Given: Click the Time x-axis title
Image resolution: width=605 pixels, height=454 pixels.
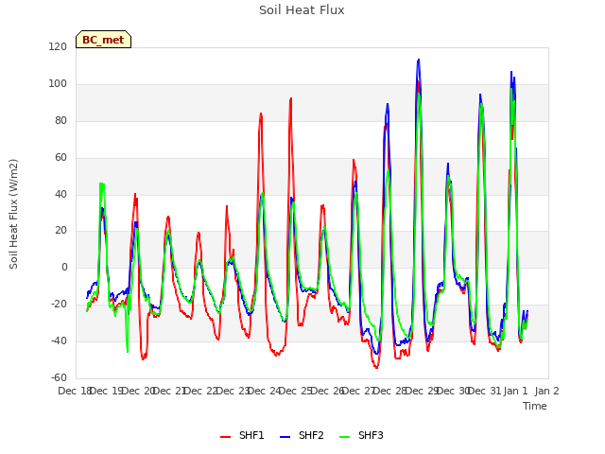Looking at the screenshot, I should (x=535, y=406).
